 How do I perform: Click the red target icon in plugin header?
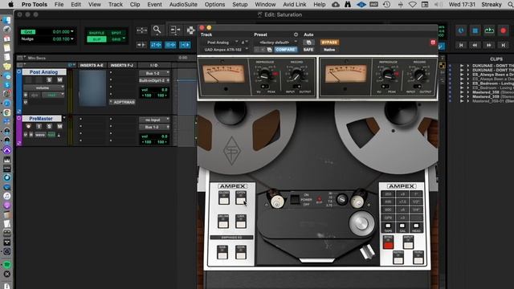pos(433,43)
